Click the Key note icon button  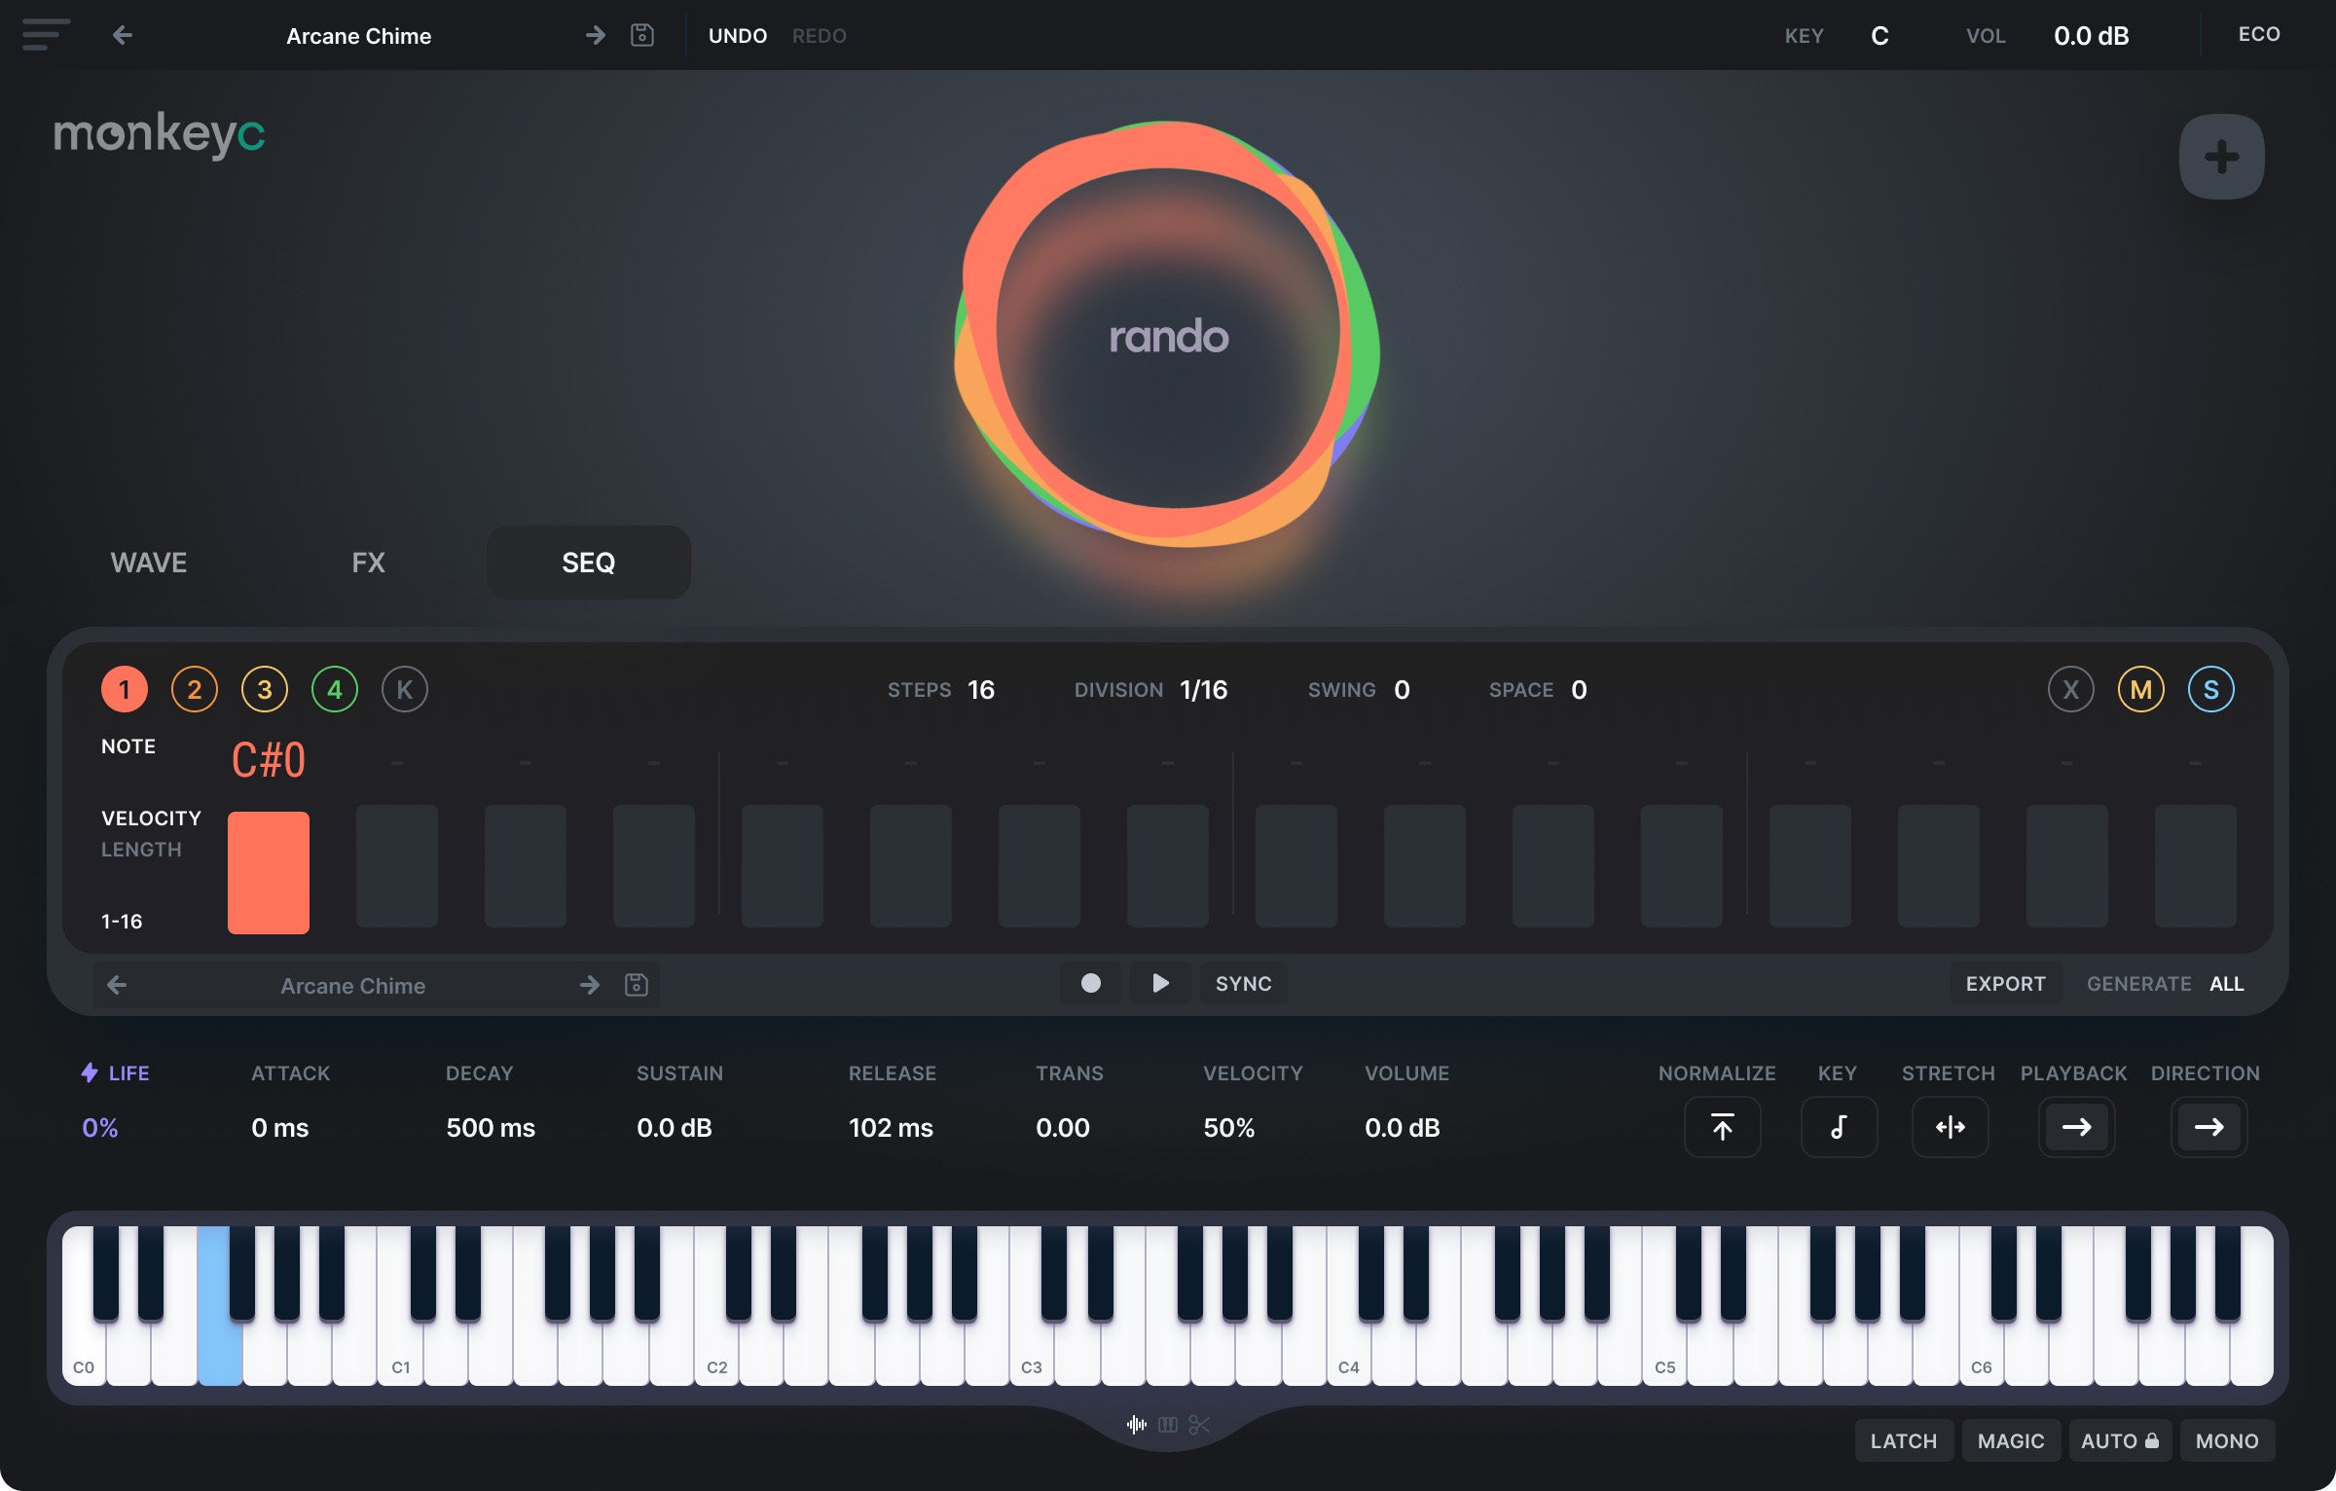[1838, 1127]
